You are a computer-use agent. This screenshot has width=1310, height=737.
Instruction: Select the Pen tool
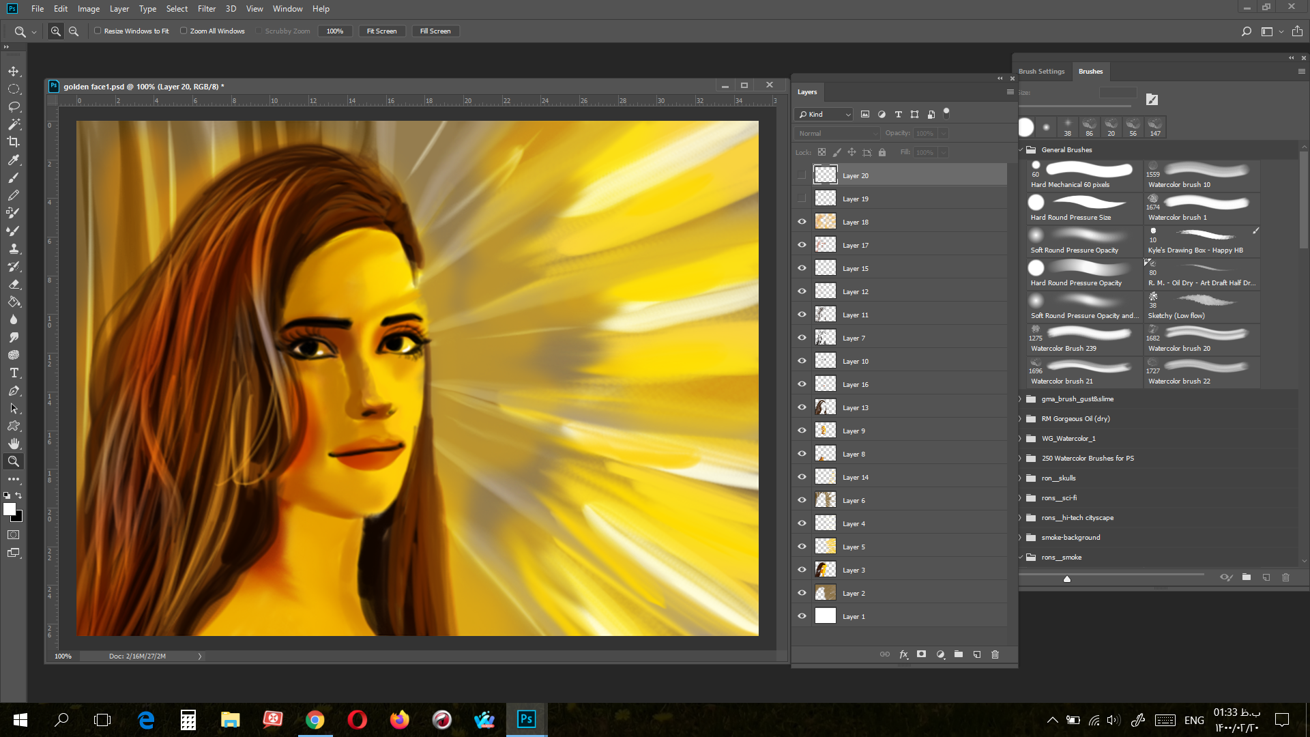[14, 390]
